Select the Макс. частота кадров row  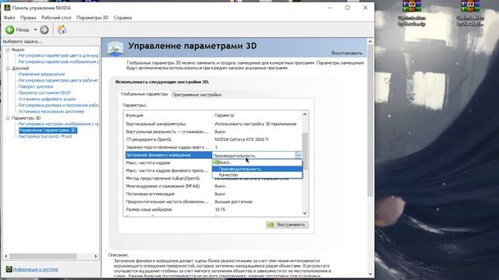[x=168, y=163]
